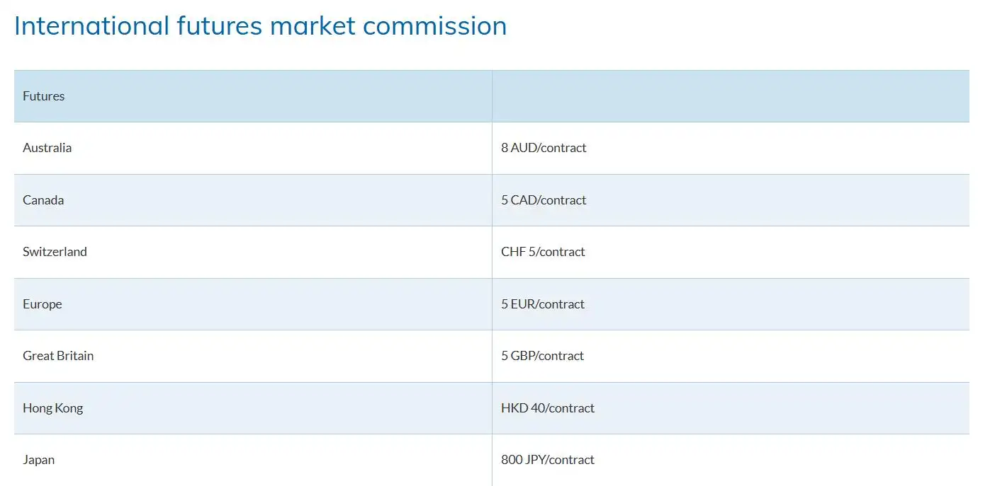
Task: Click the 5 EUR/contract cell
Action: [543, 304]
